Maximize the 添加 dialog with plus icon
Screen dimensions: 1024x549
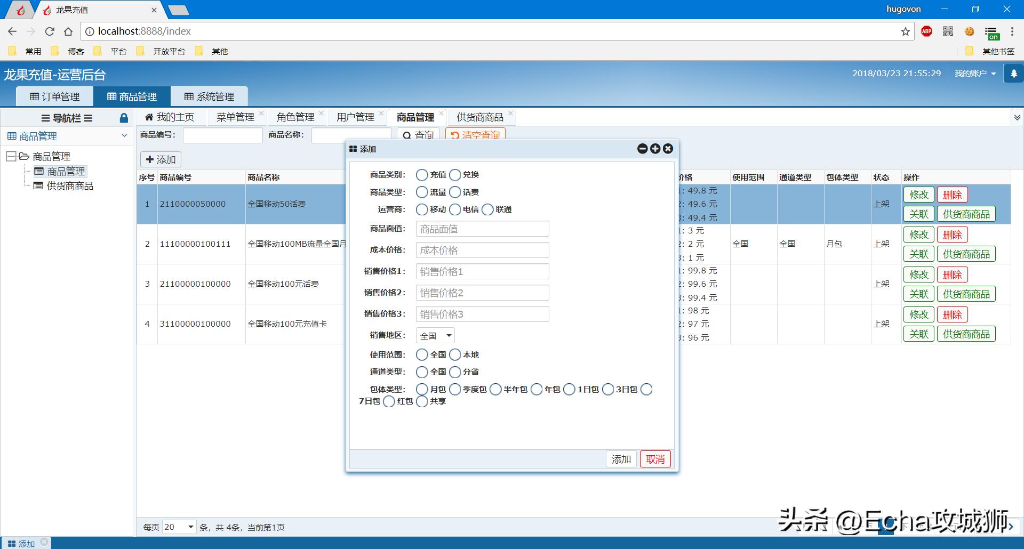(655, 149)
